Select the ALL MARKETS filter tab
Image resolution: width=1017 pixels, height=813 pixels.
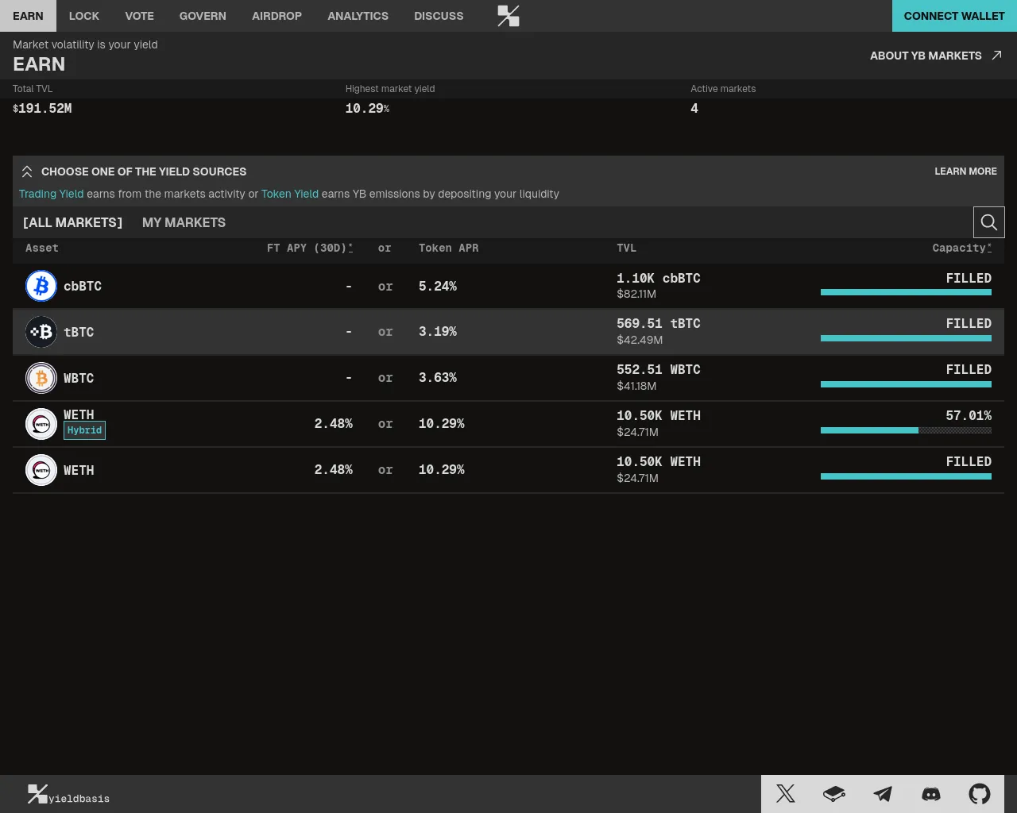(x=73, y=222)
